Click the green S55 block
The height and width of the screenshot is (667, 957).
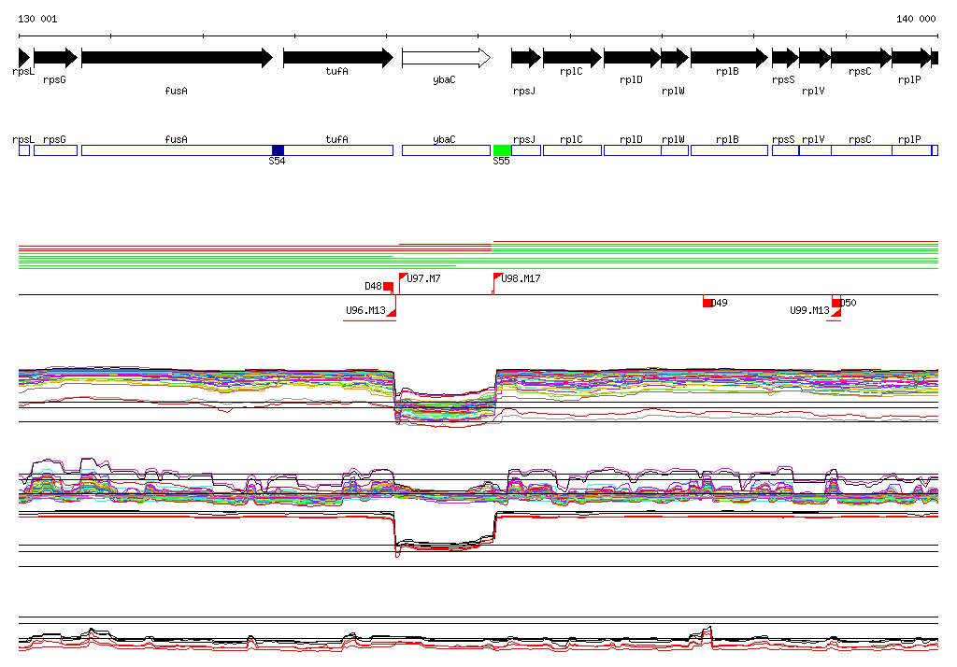coord(502,150)
